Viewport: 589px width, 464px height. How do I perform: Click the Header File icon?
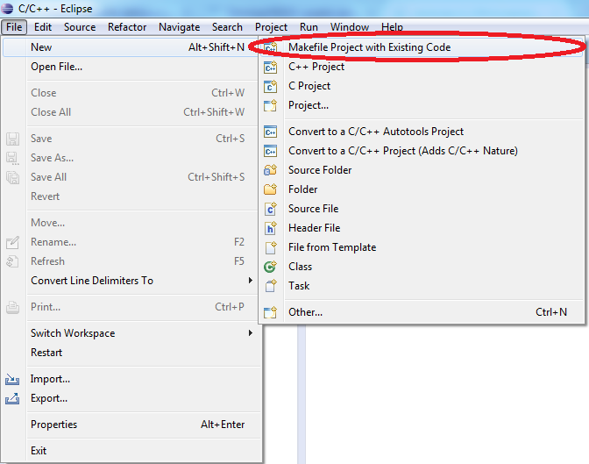272,228
